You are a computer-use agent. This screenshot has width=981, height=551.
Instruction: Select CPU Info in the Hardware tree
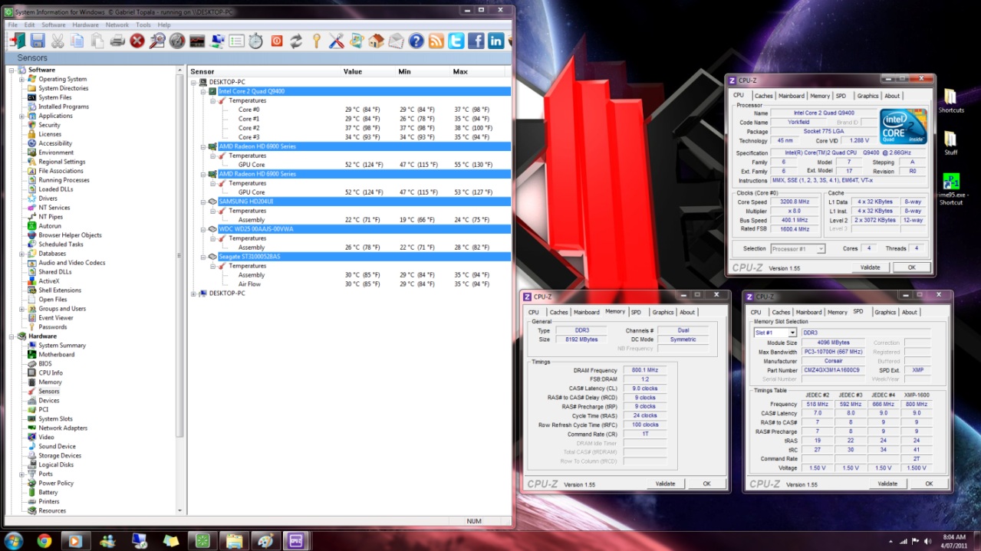51,373
